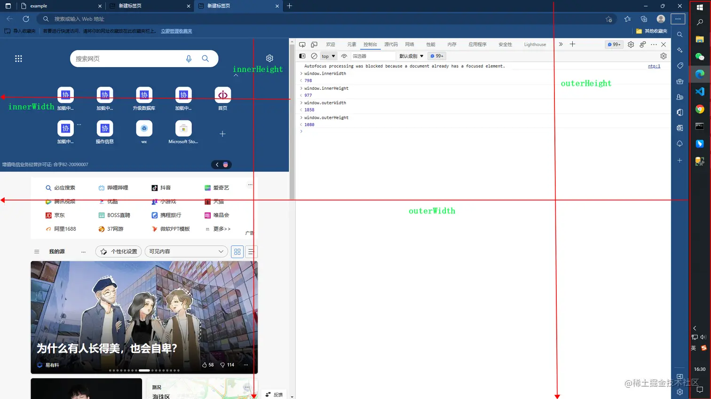Open the feed hamburger menu next to 我的源
This screenshot has width=711, height=399.
click(37, 251)
